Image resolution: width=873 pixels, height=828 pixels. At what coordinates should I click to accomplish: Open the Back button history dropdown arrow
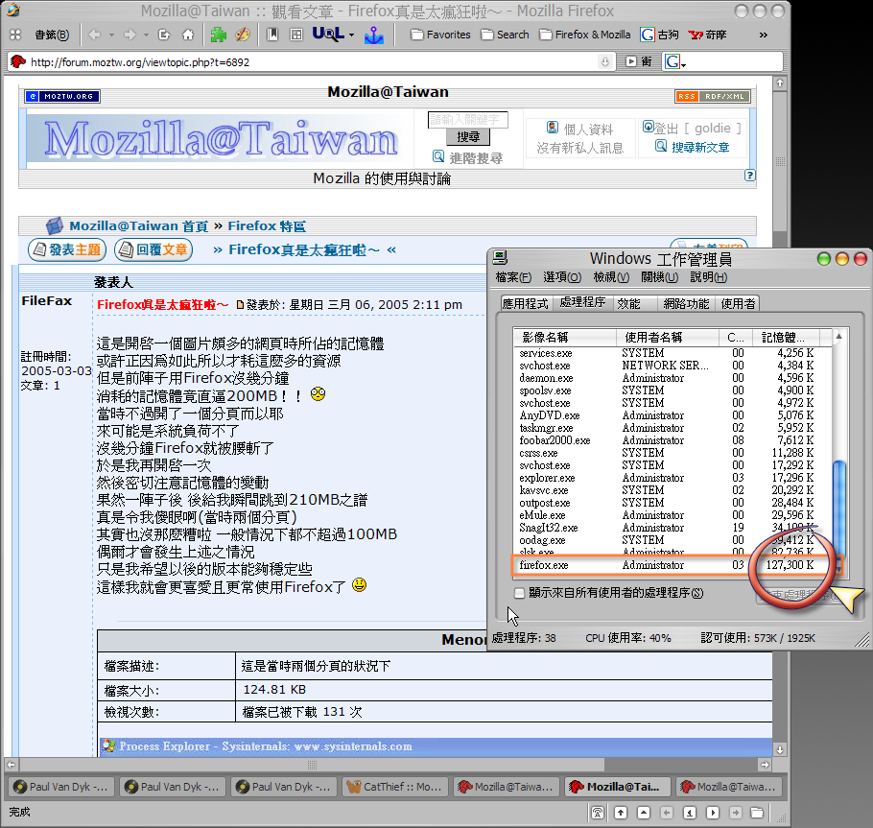[111, 35]
